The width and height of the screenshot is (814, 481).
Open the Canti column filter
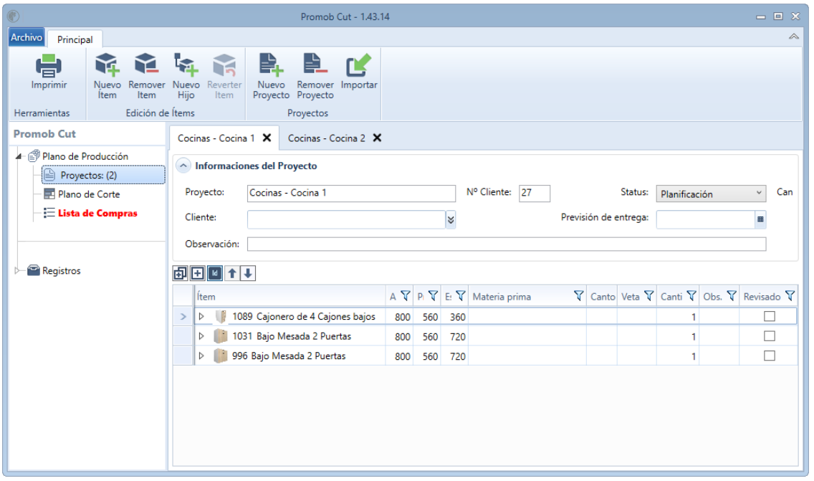coord(691,296)
